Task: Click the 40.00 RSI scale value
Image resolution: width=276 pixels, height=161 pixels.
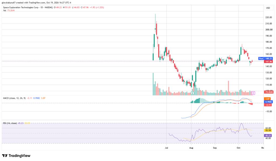Action: (268, 138)
